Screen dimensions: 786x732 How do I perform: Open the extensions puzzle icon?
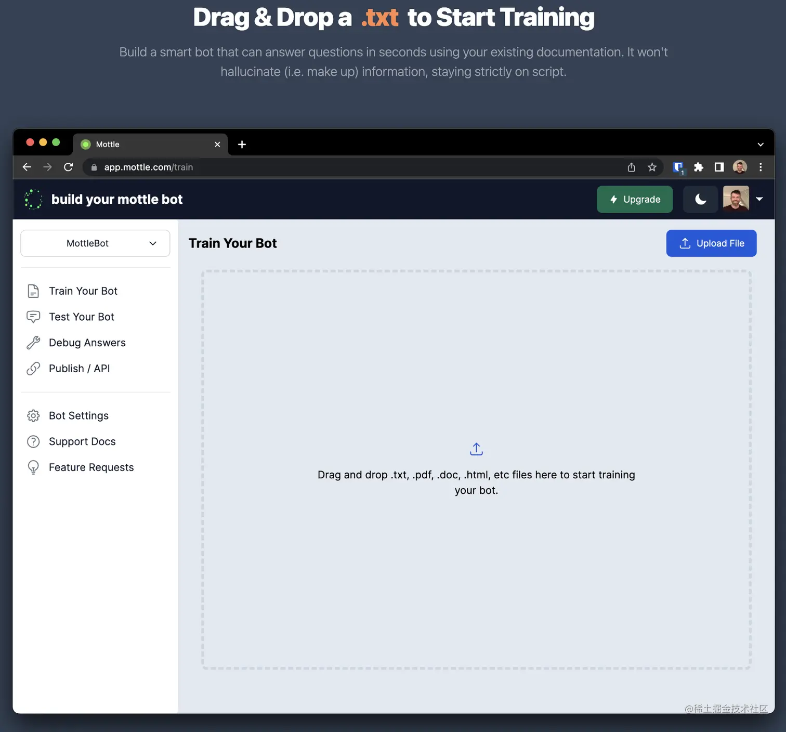point(699,167)
